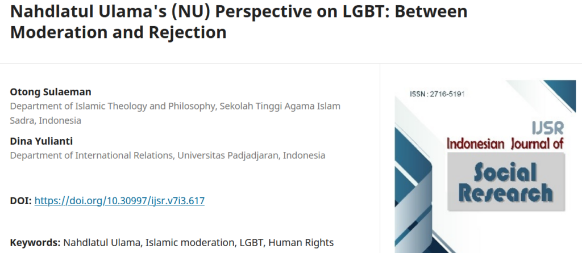Click the "Social Research" text on cover
582x253 pixels.
tap(505, 182)
